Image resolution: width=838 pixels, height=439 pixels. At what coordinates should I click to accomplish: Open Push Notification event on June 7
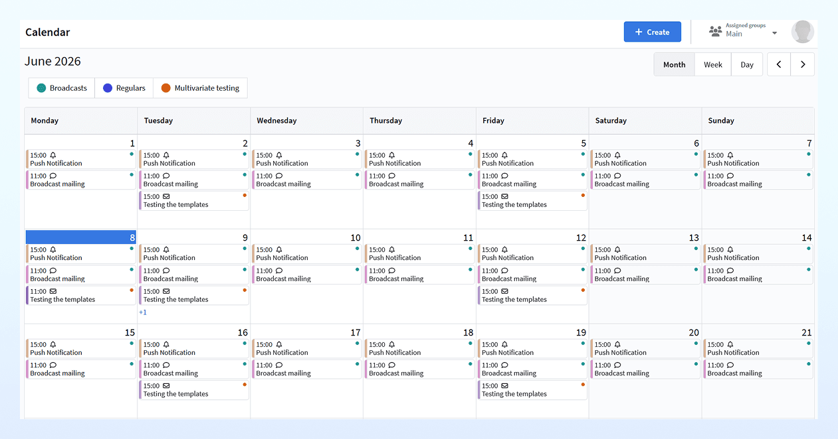[x=758, y=159]
